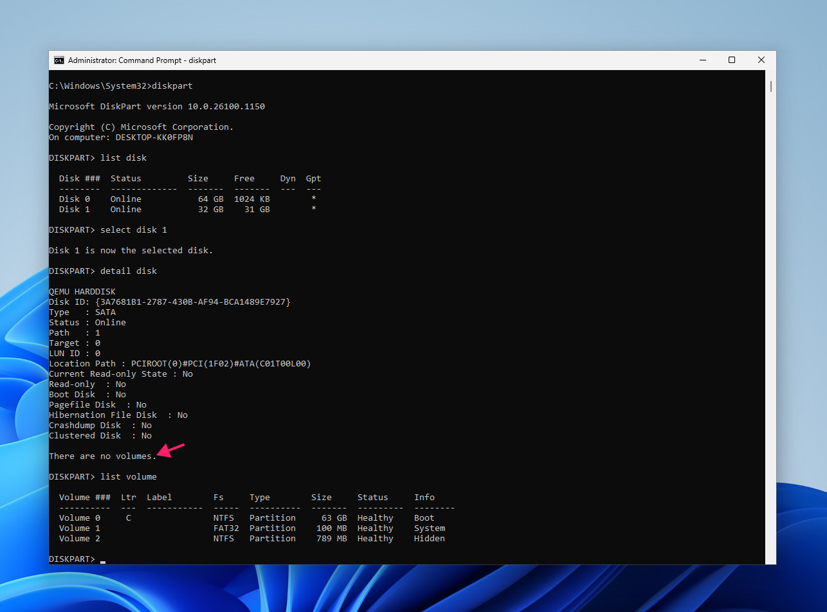Click the '1024 KB' free value
This screenshot has width=827, height=612.
coord(252,199)
